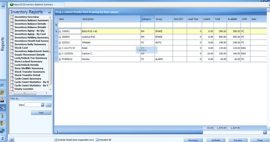Click the Description filter row cell
The width and height of the screenshot is (270, 142).
(111, 25)
